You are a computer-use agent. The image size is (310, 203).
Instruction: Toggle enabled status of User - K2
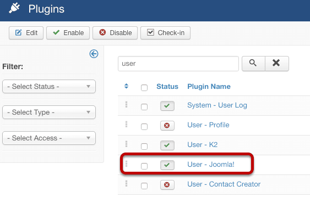(167, 145)
